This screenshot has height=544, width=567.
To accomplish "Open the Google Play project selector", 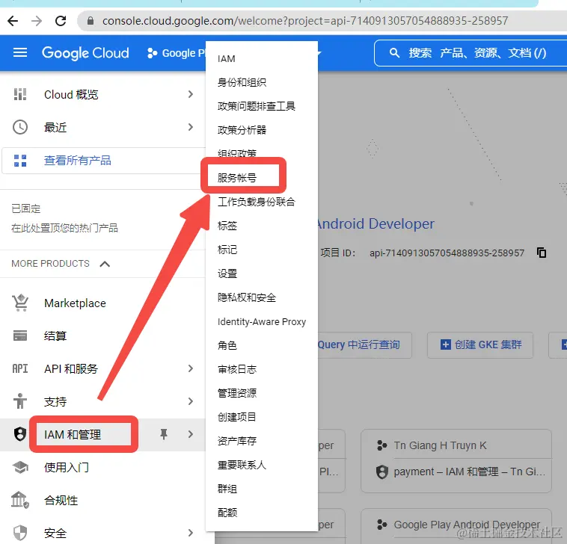I will [x=177, y=53].
